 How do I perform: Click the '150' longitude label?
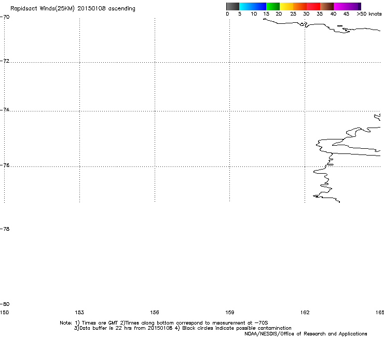[x=4, y=312]
